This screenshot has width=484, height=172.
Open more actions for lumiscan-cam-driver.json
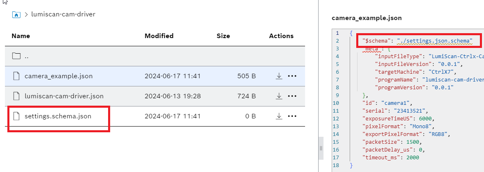pos(292,96)
